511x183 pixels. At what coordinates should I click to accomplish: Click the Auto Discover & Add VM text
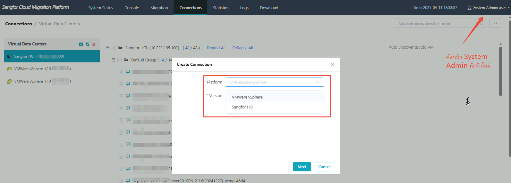[411, 47]
